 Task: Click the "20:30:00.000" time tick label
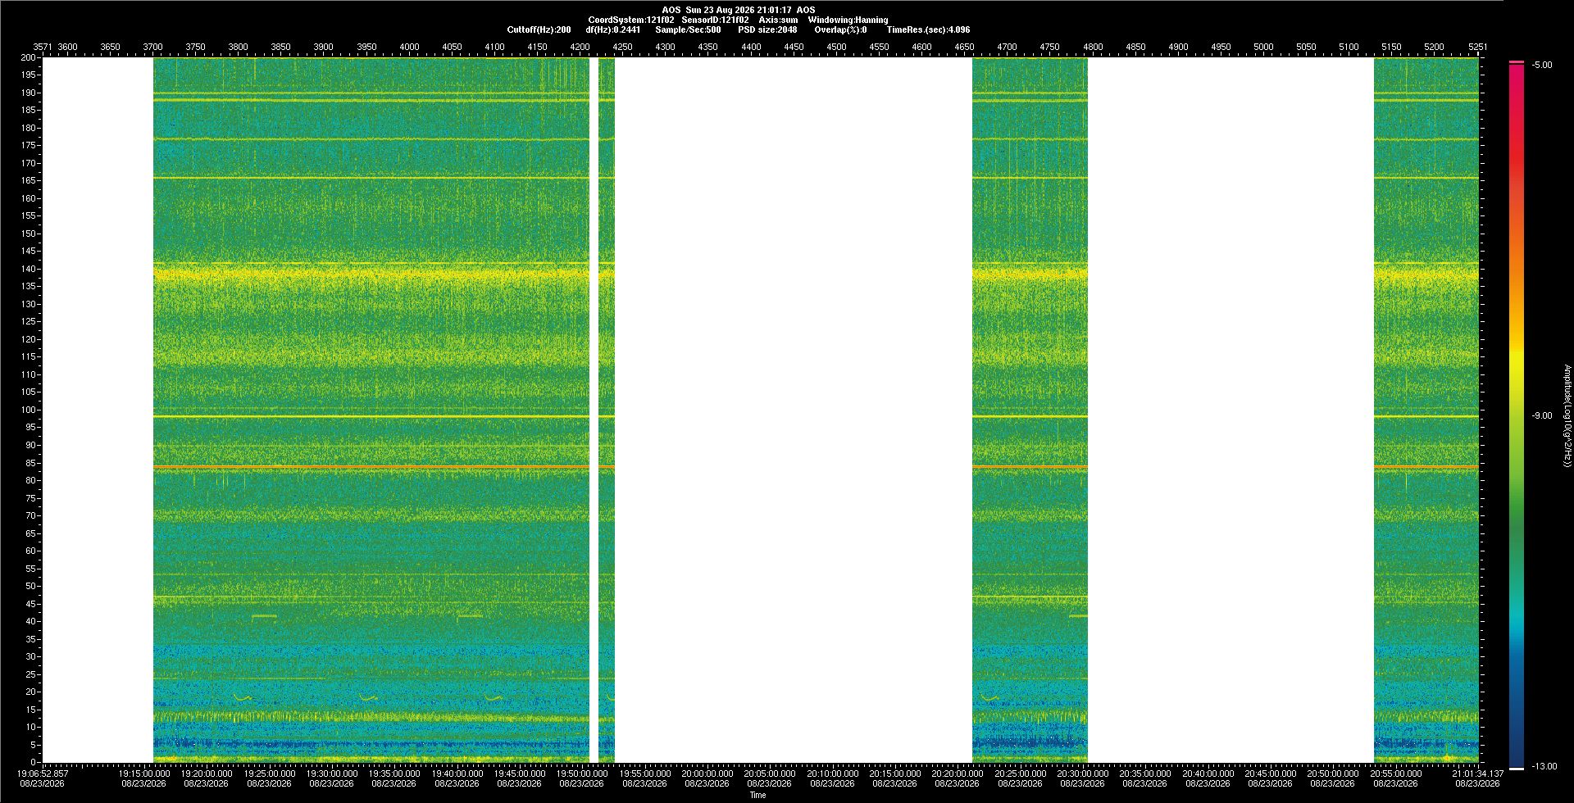click(x=1083, y=773)
